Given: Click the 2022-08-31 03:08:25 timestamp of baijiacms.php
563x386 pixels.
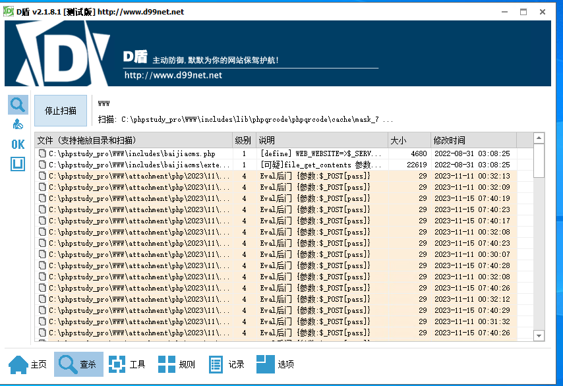Looking at the screenshot, I should coord(472,153).
